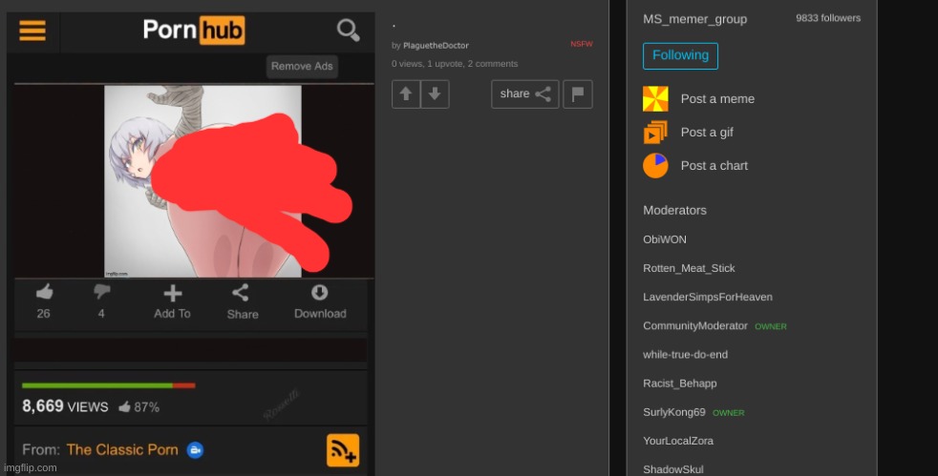Click the green and red rating bar
Image resolution: width=938 pixels, height=476 pixels.
[x=108, y=385]
